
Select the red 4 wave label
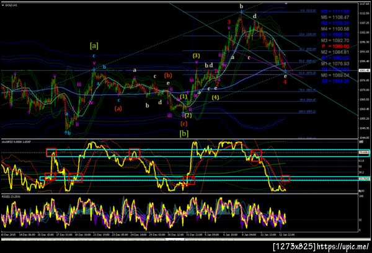point(285,82)
